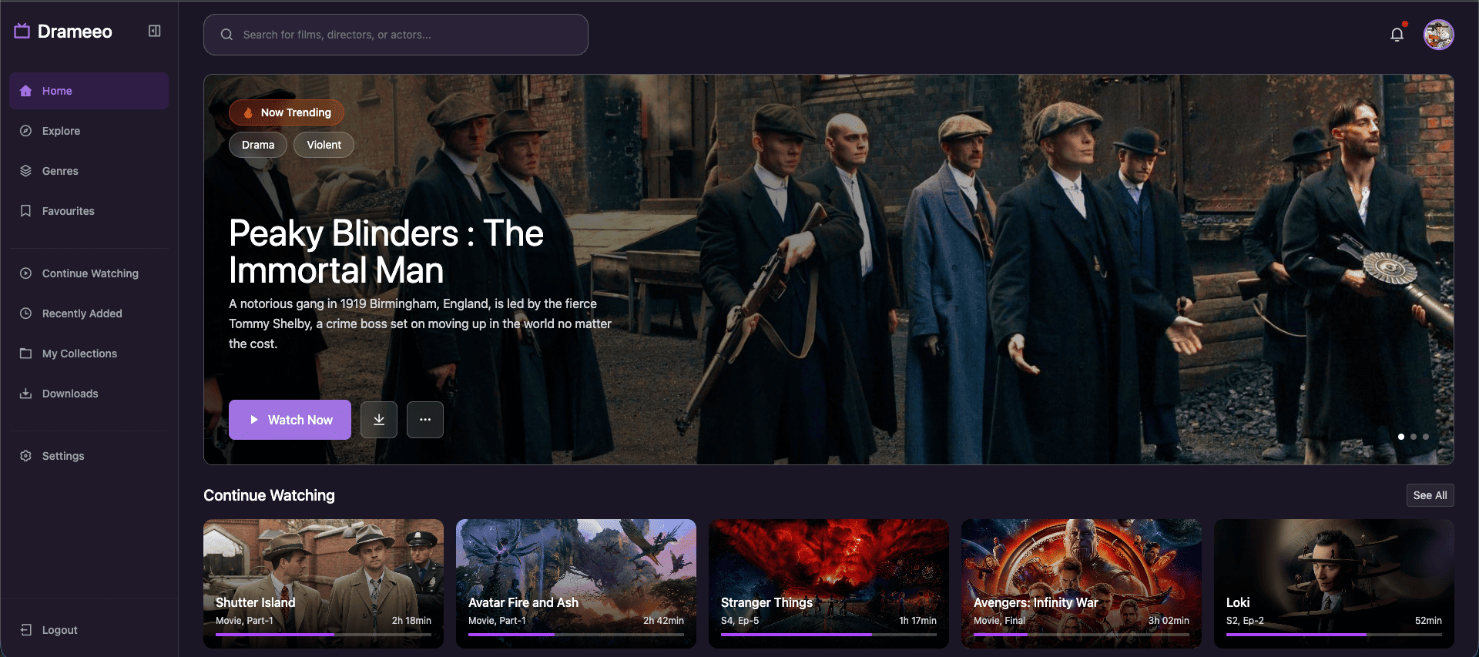
Task: Click the Stranger Things progress bar
Action: pyautogui.click(x=829, y=635)
